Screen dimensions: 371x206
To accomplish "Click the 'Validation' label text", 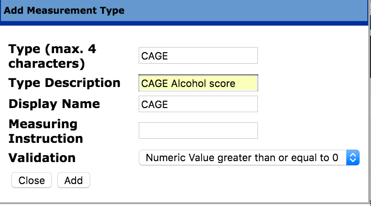I will pos(42,158).
